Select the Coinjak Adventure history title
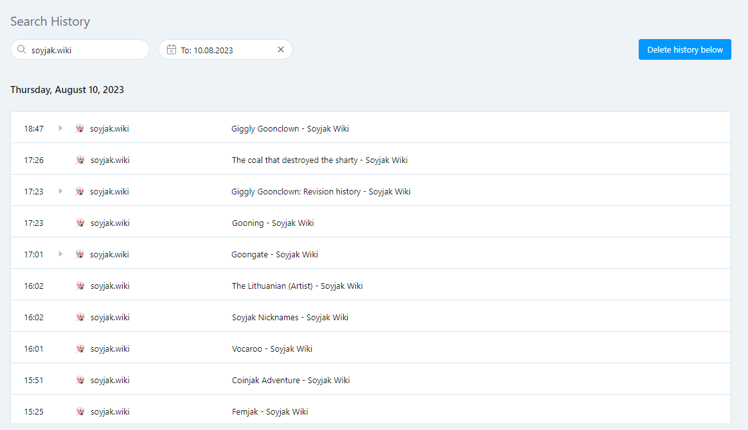Image resolution: width=748 pixels, height=430 pixels. (290, 380)
